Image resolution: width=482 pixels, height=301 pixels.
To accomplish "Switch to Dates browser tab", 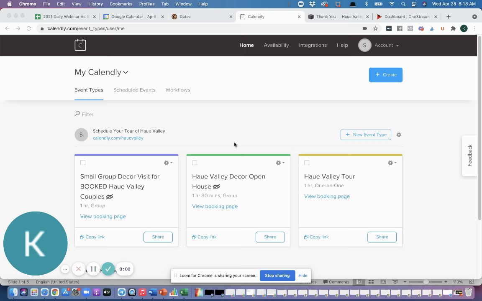I will (202, 17).
